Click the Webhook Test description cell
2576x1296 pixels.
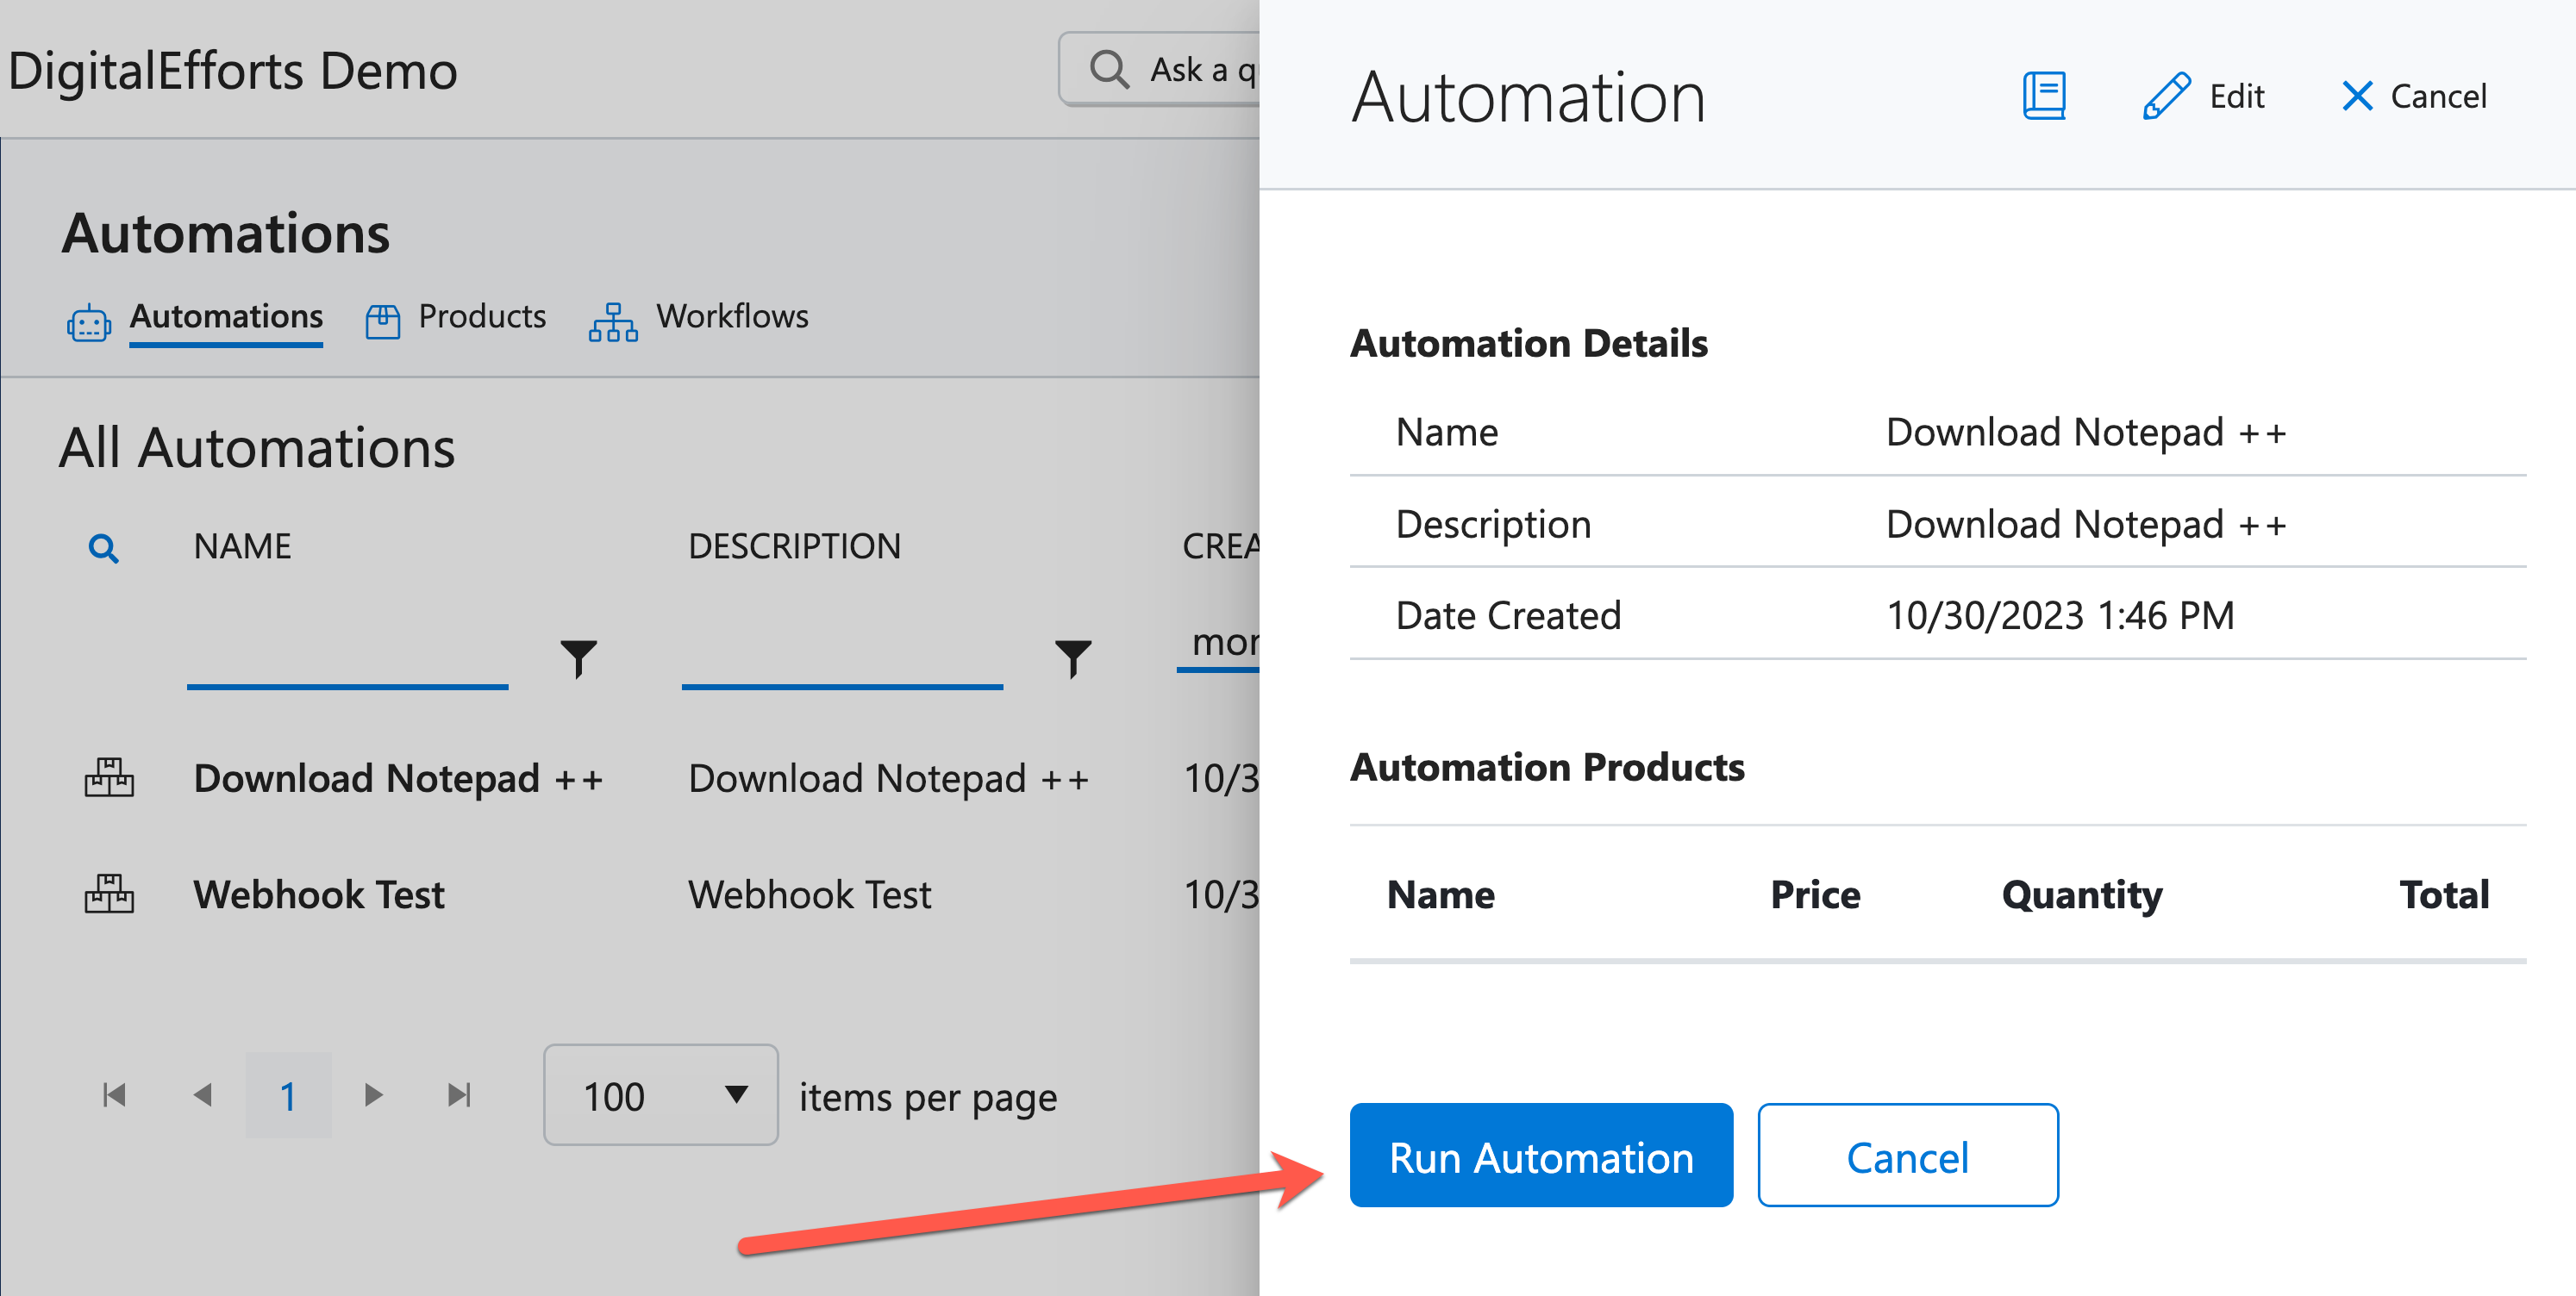809,894
